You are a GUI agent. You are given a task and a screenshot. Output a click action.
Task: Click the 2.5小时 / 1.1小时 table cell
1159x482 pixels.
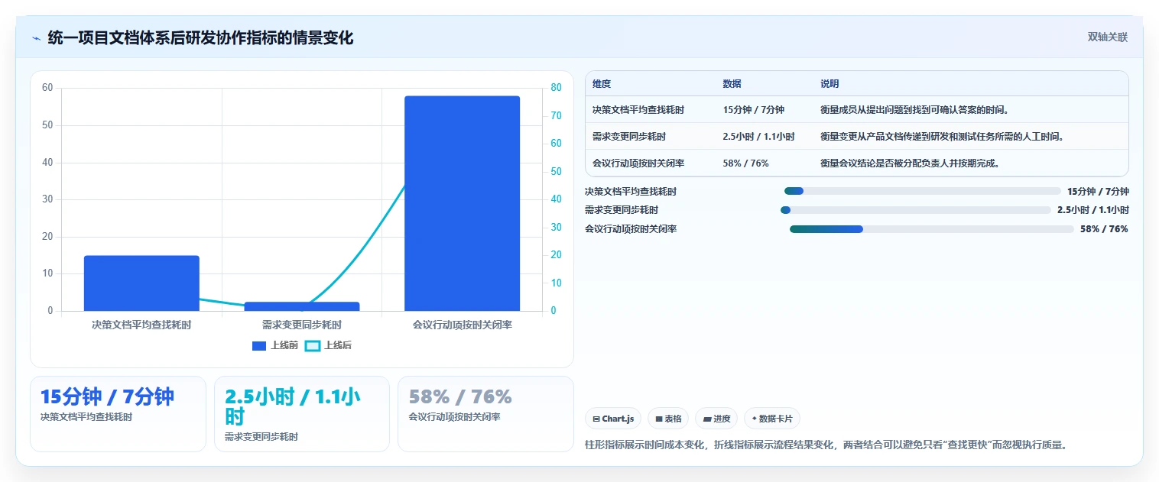coord(759,137)
